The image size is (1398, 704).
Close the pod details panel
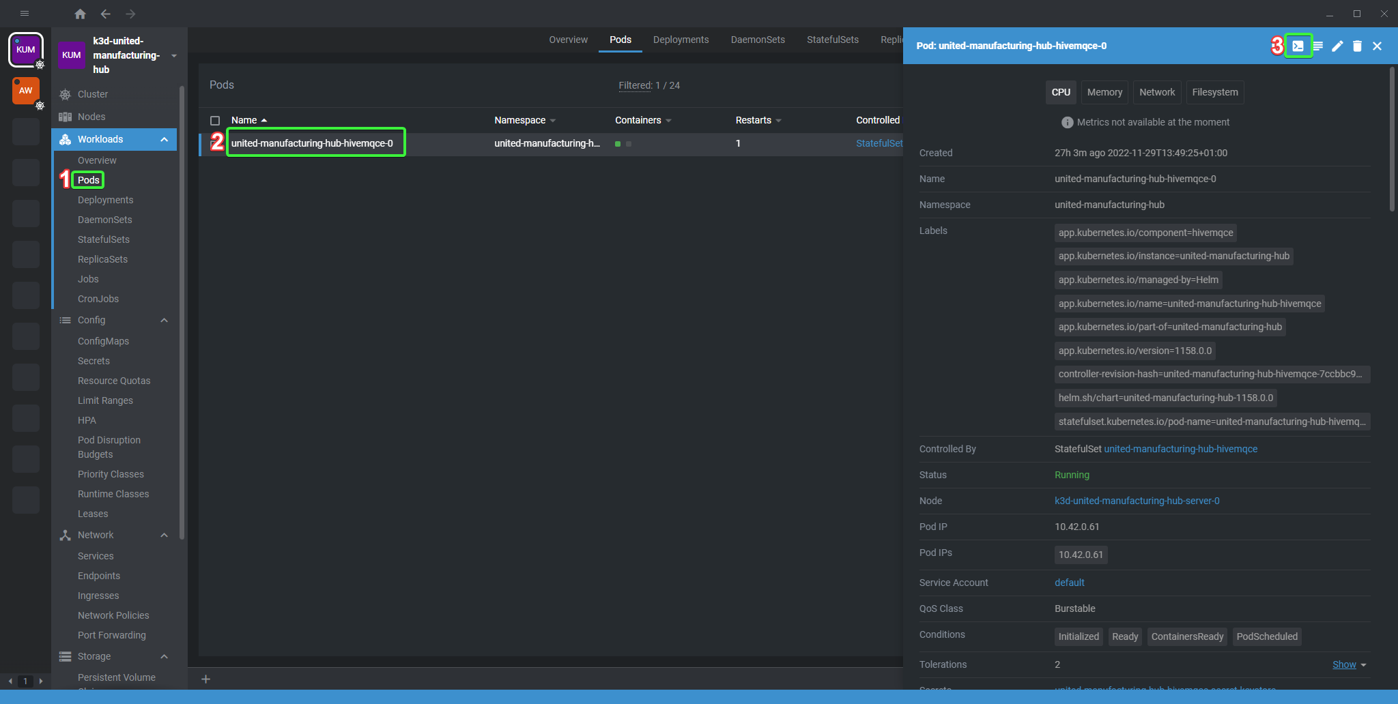(1377, 46)
